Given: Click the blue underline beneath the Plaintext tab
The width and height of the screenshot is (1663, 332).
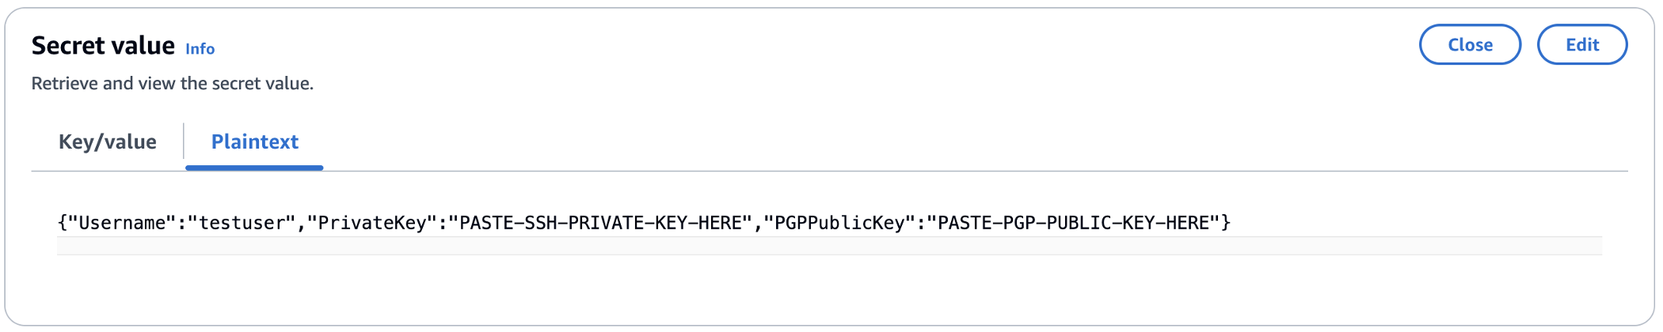Looking at the screenshot, I should 254,168.
